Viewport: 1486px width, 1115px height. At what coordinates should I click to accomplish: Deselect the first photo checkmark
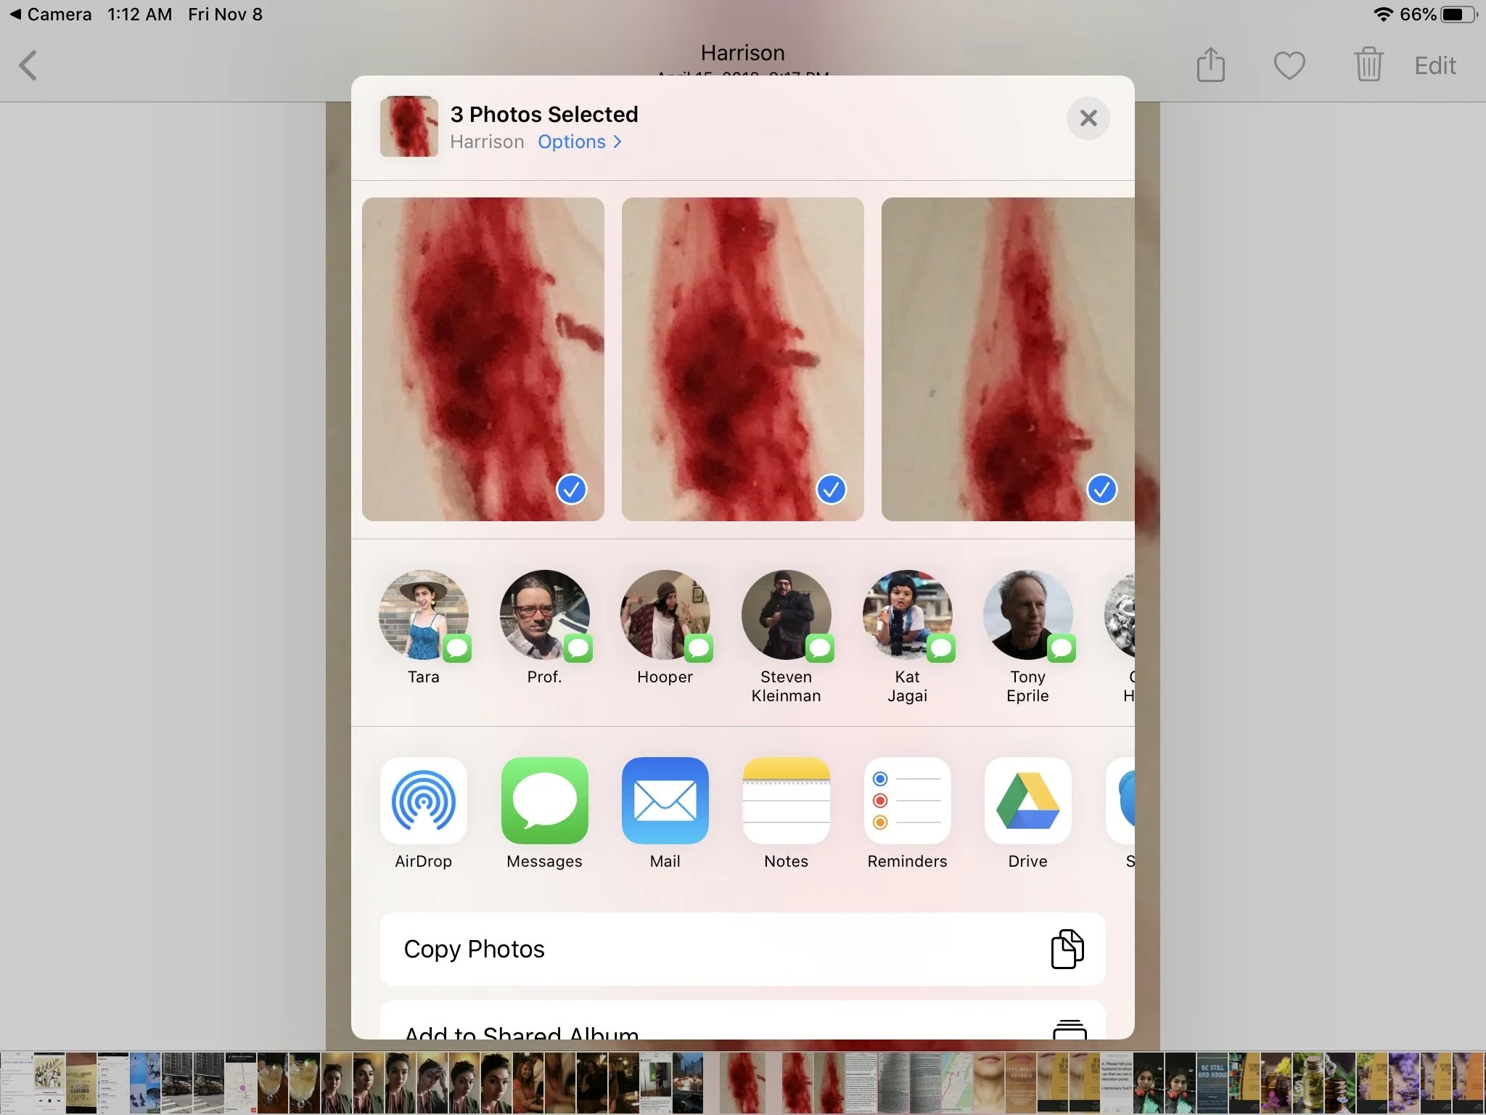tap(572, 489)
